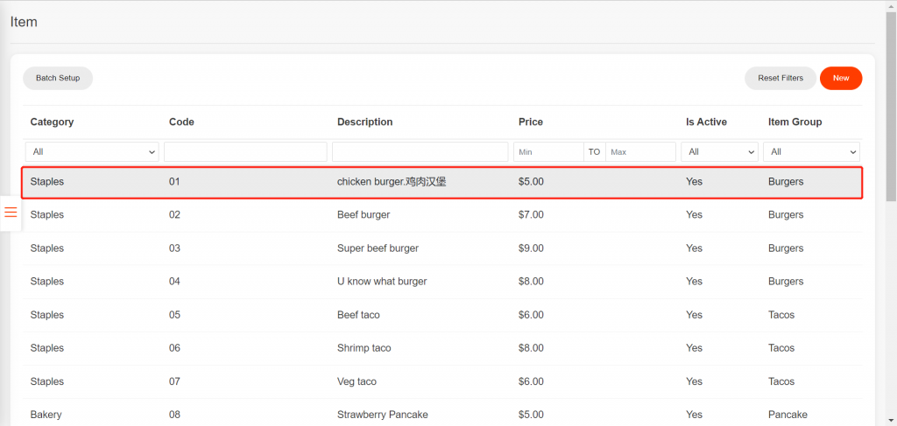The height and width of the screenshot is (426, 897).
Task: Open the Category filter dropdown
Action: click(x=93, y=152)
